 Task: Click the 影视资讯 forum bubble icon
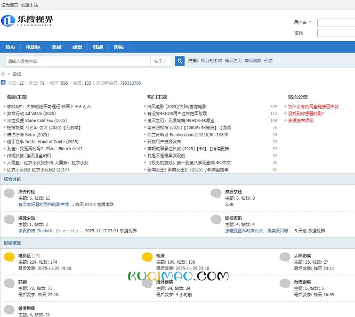pos(216,220)
